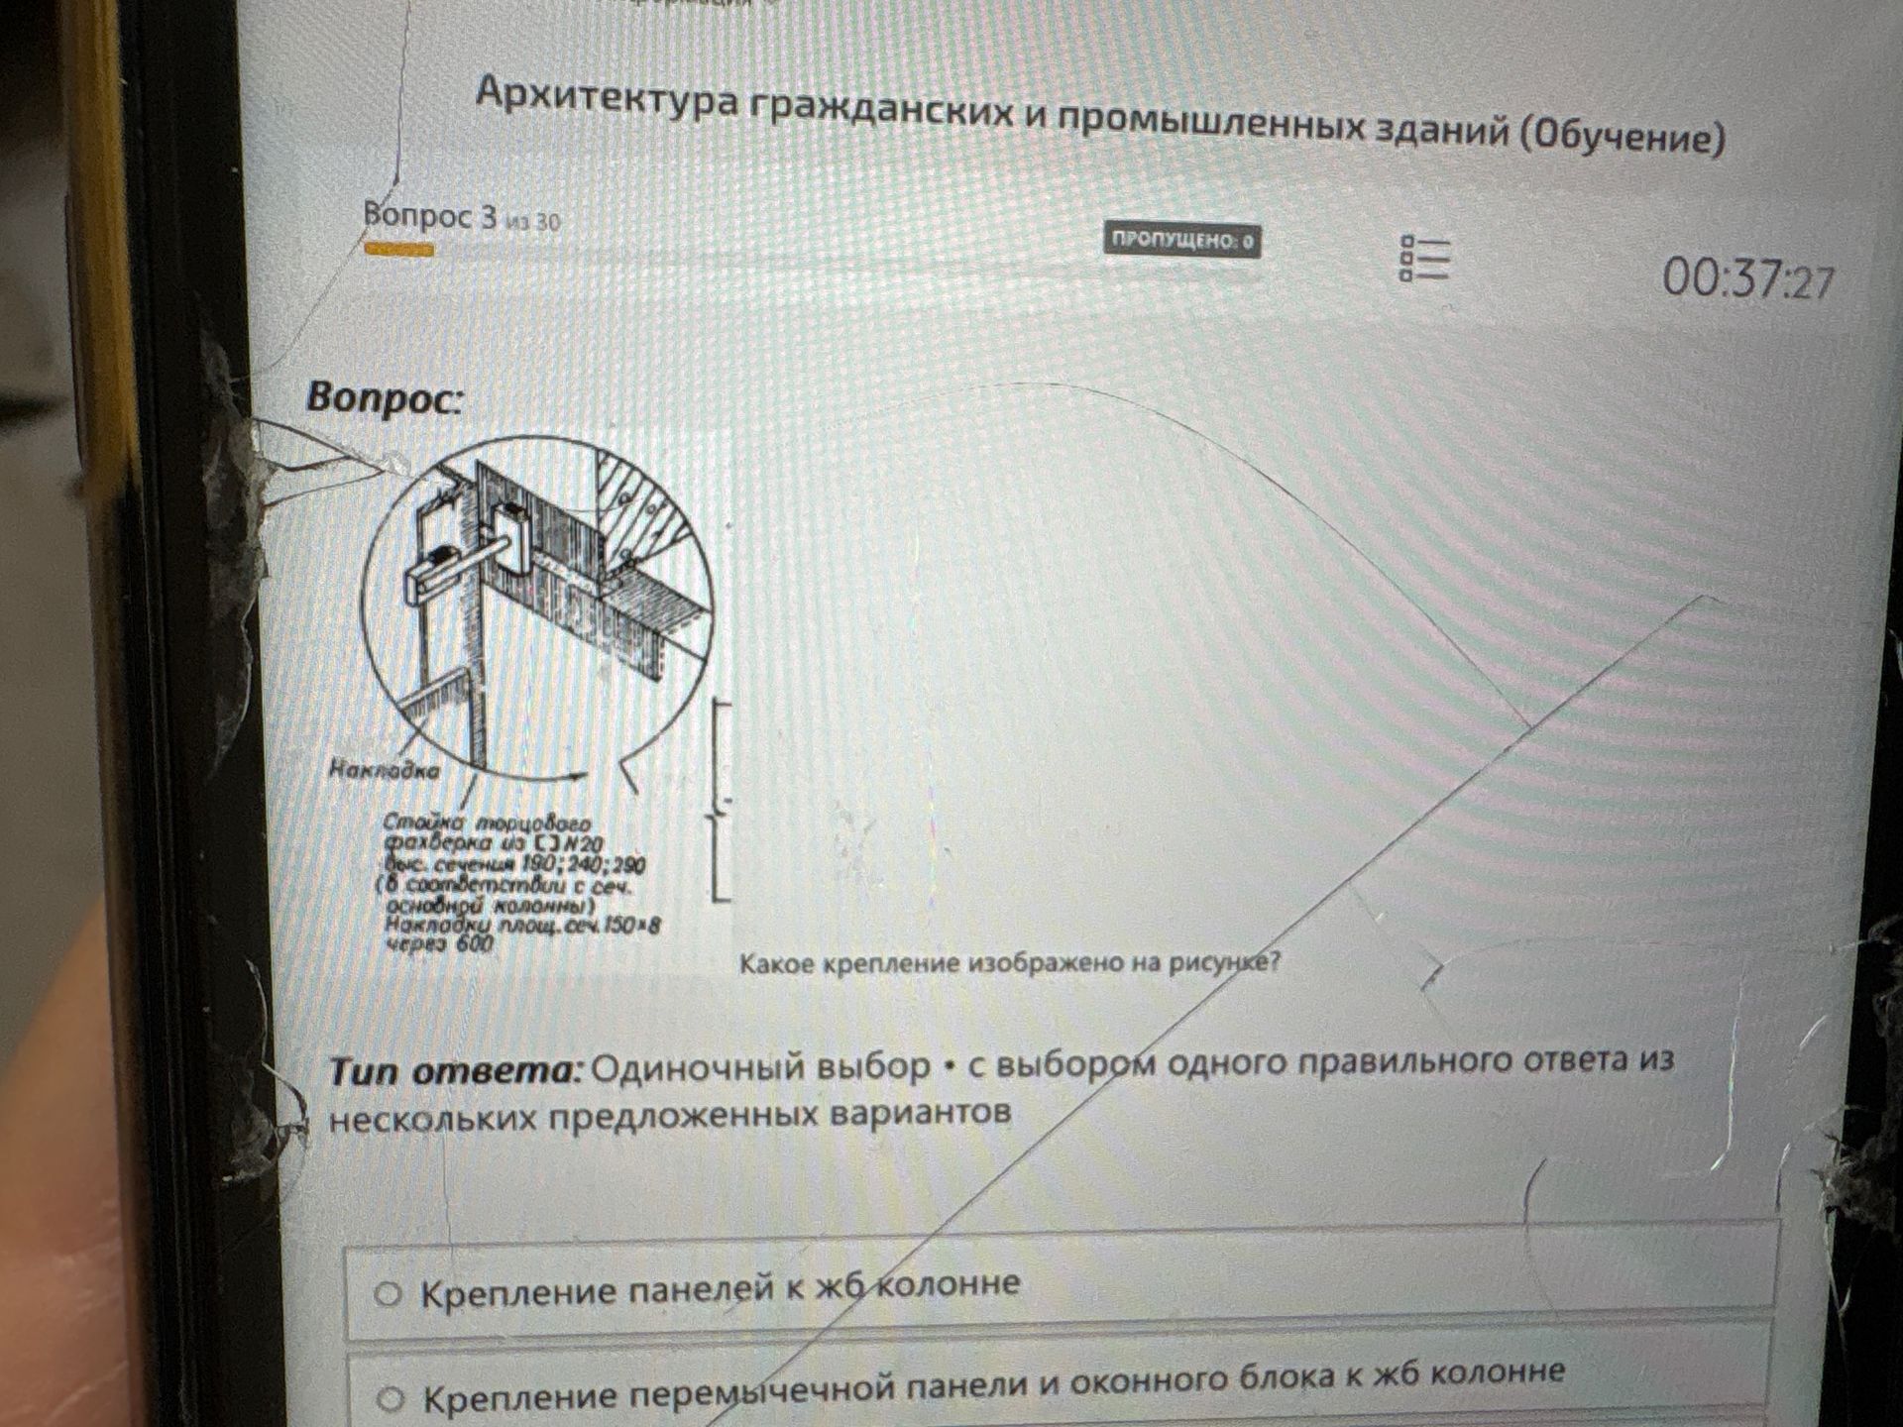Click the 'Тип ответа' label
Viewport: 1903px width, 1427px height.
tap(457, 1071)
